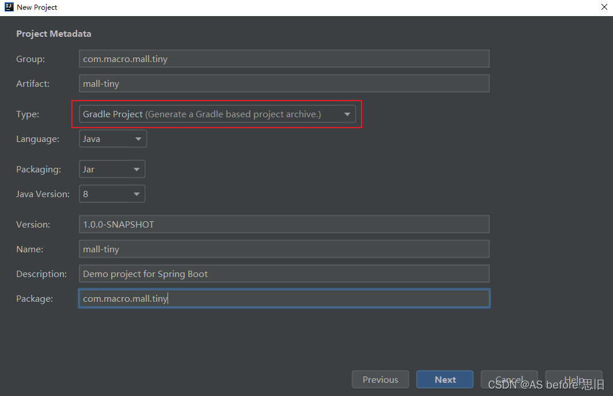Image resolution: width=613 pixels, height=396 pixels.
Task: Open the Type dropdown showing Gradle Project
Action: (x=218, y=114)
